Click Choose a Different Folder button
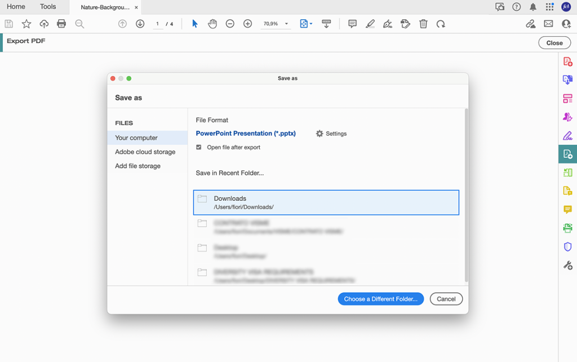 380,299
